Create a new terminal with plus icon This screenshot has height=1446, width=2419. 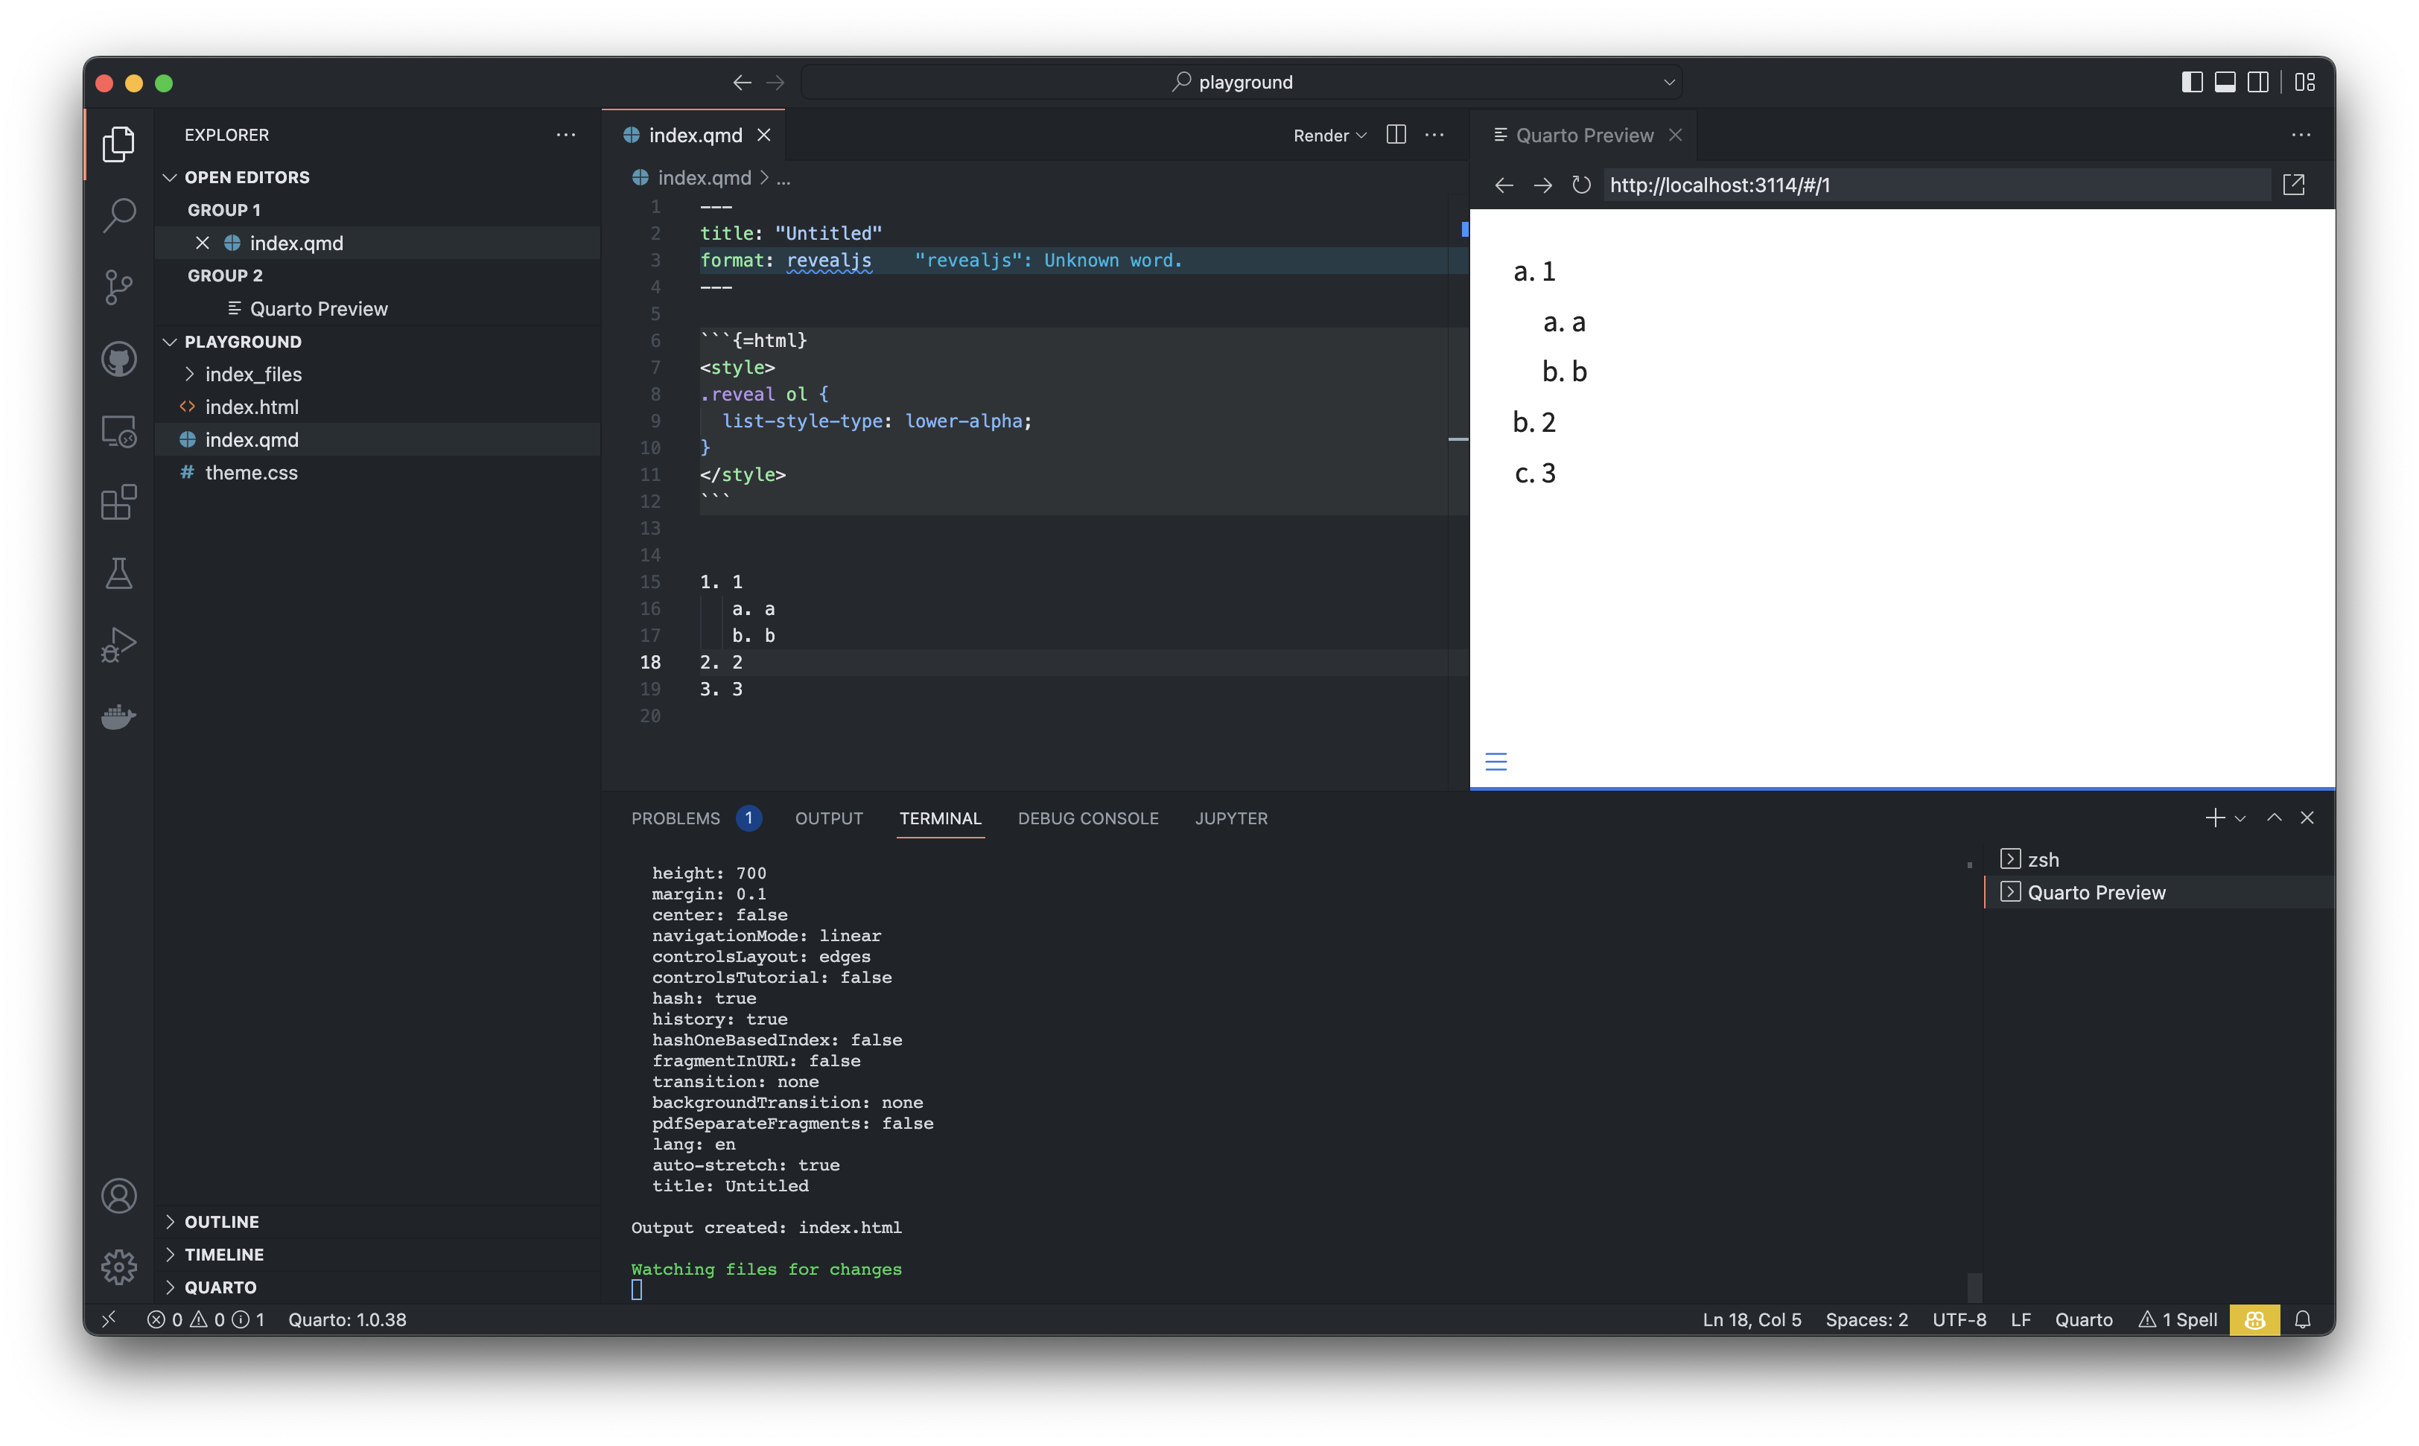[x=2214, y=818]
